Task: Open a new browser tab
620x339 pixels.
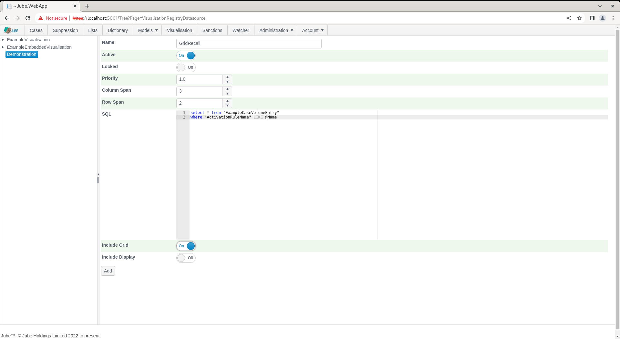Action: 87,6
